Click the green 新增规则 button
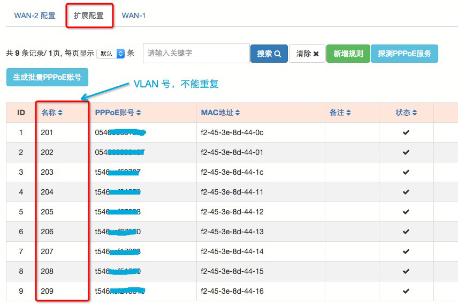Viewport: 458px width, 305px height. point(348,54)
